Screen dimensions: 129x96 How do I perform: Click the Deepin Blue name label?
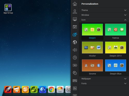pyautogui.click(x=116, y=74)
